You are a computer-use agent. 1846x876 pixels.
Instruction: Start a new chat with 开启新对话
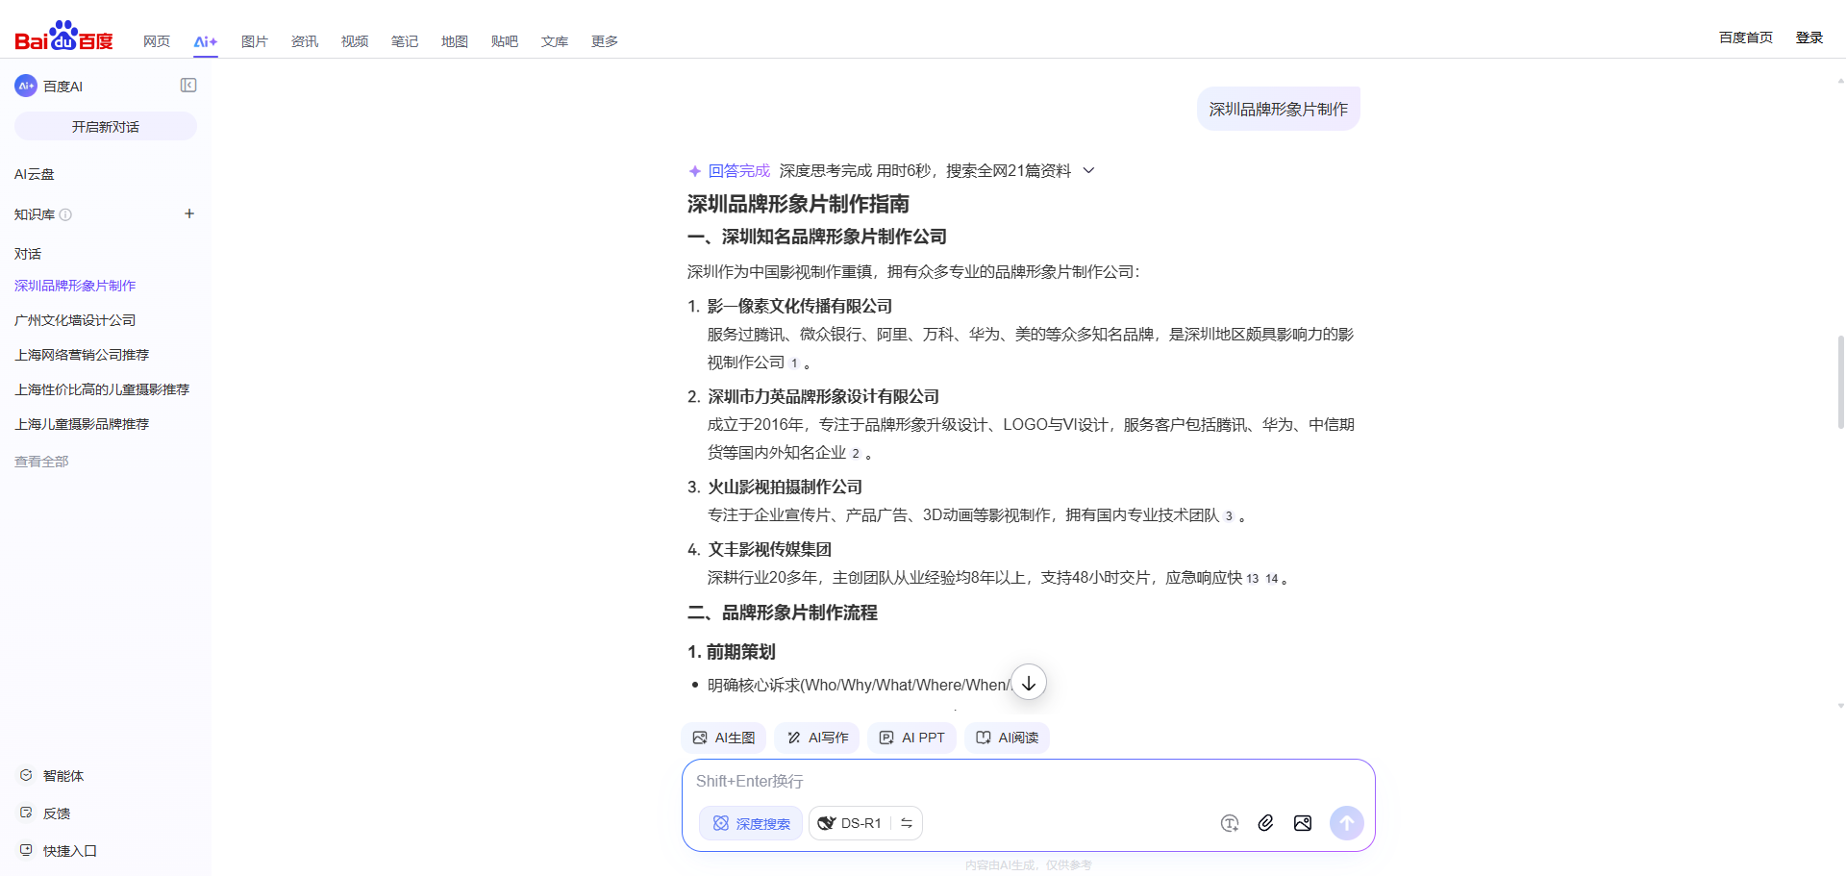point(106,126)
